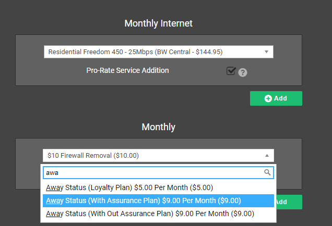Click the "Add" text on the green button

point(281,98)
